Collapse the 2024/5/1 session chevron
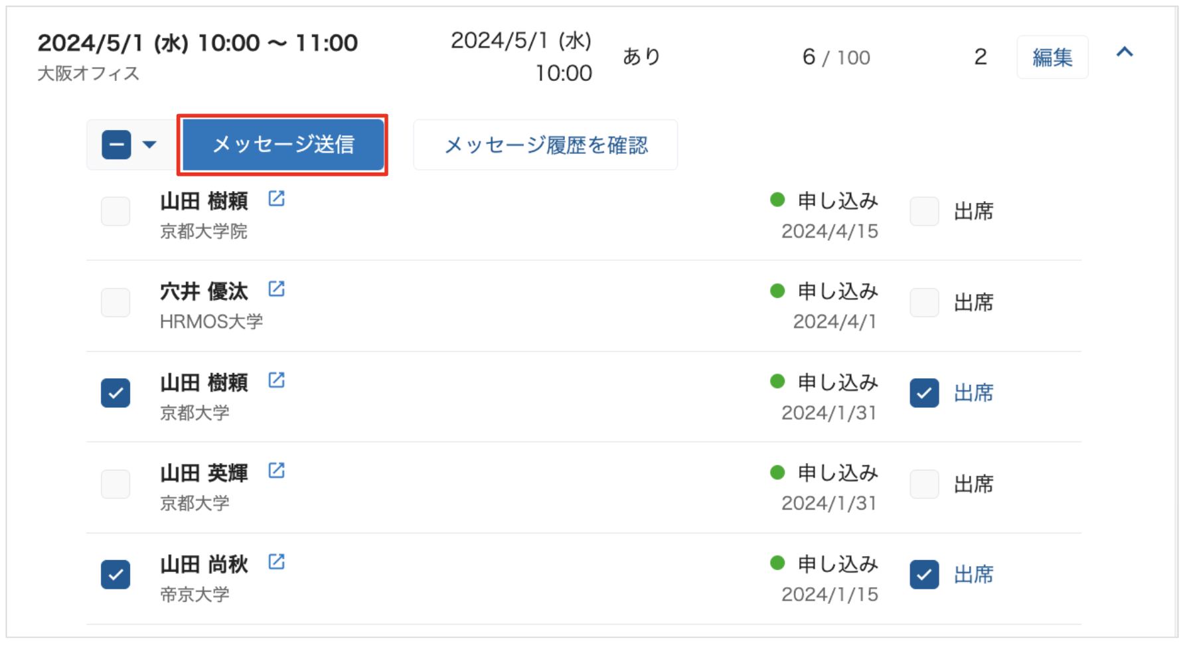 point(1125,52)
